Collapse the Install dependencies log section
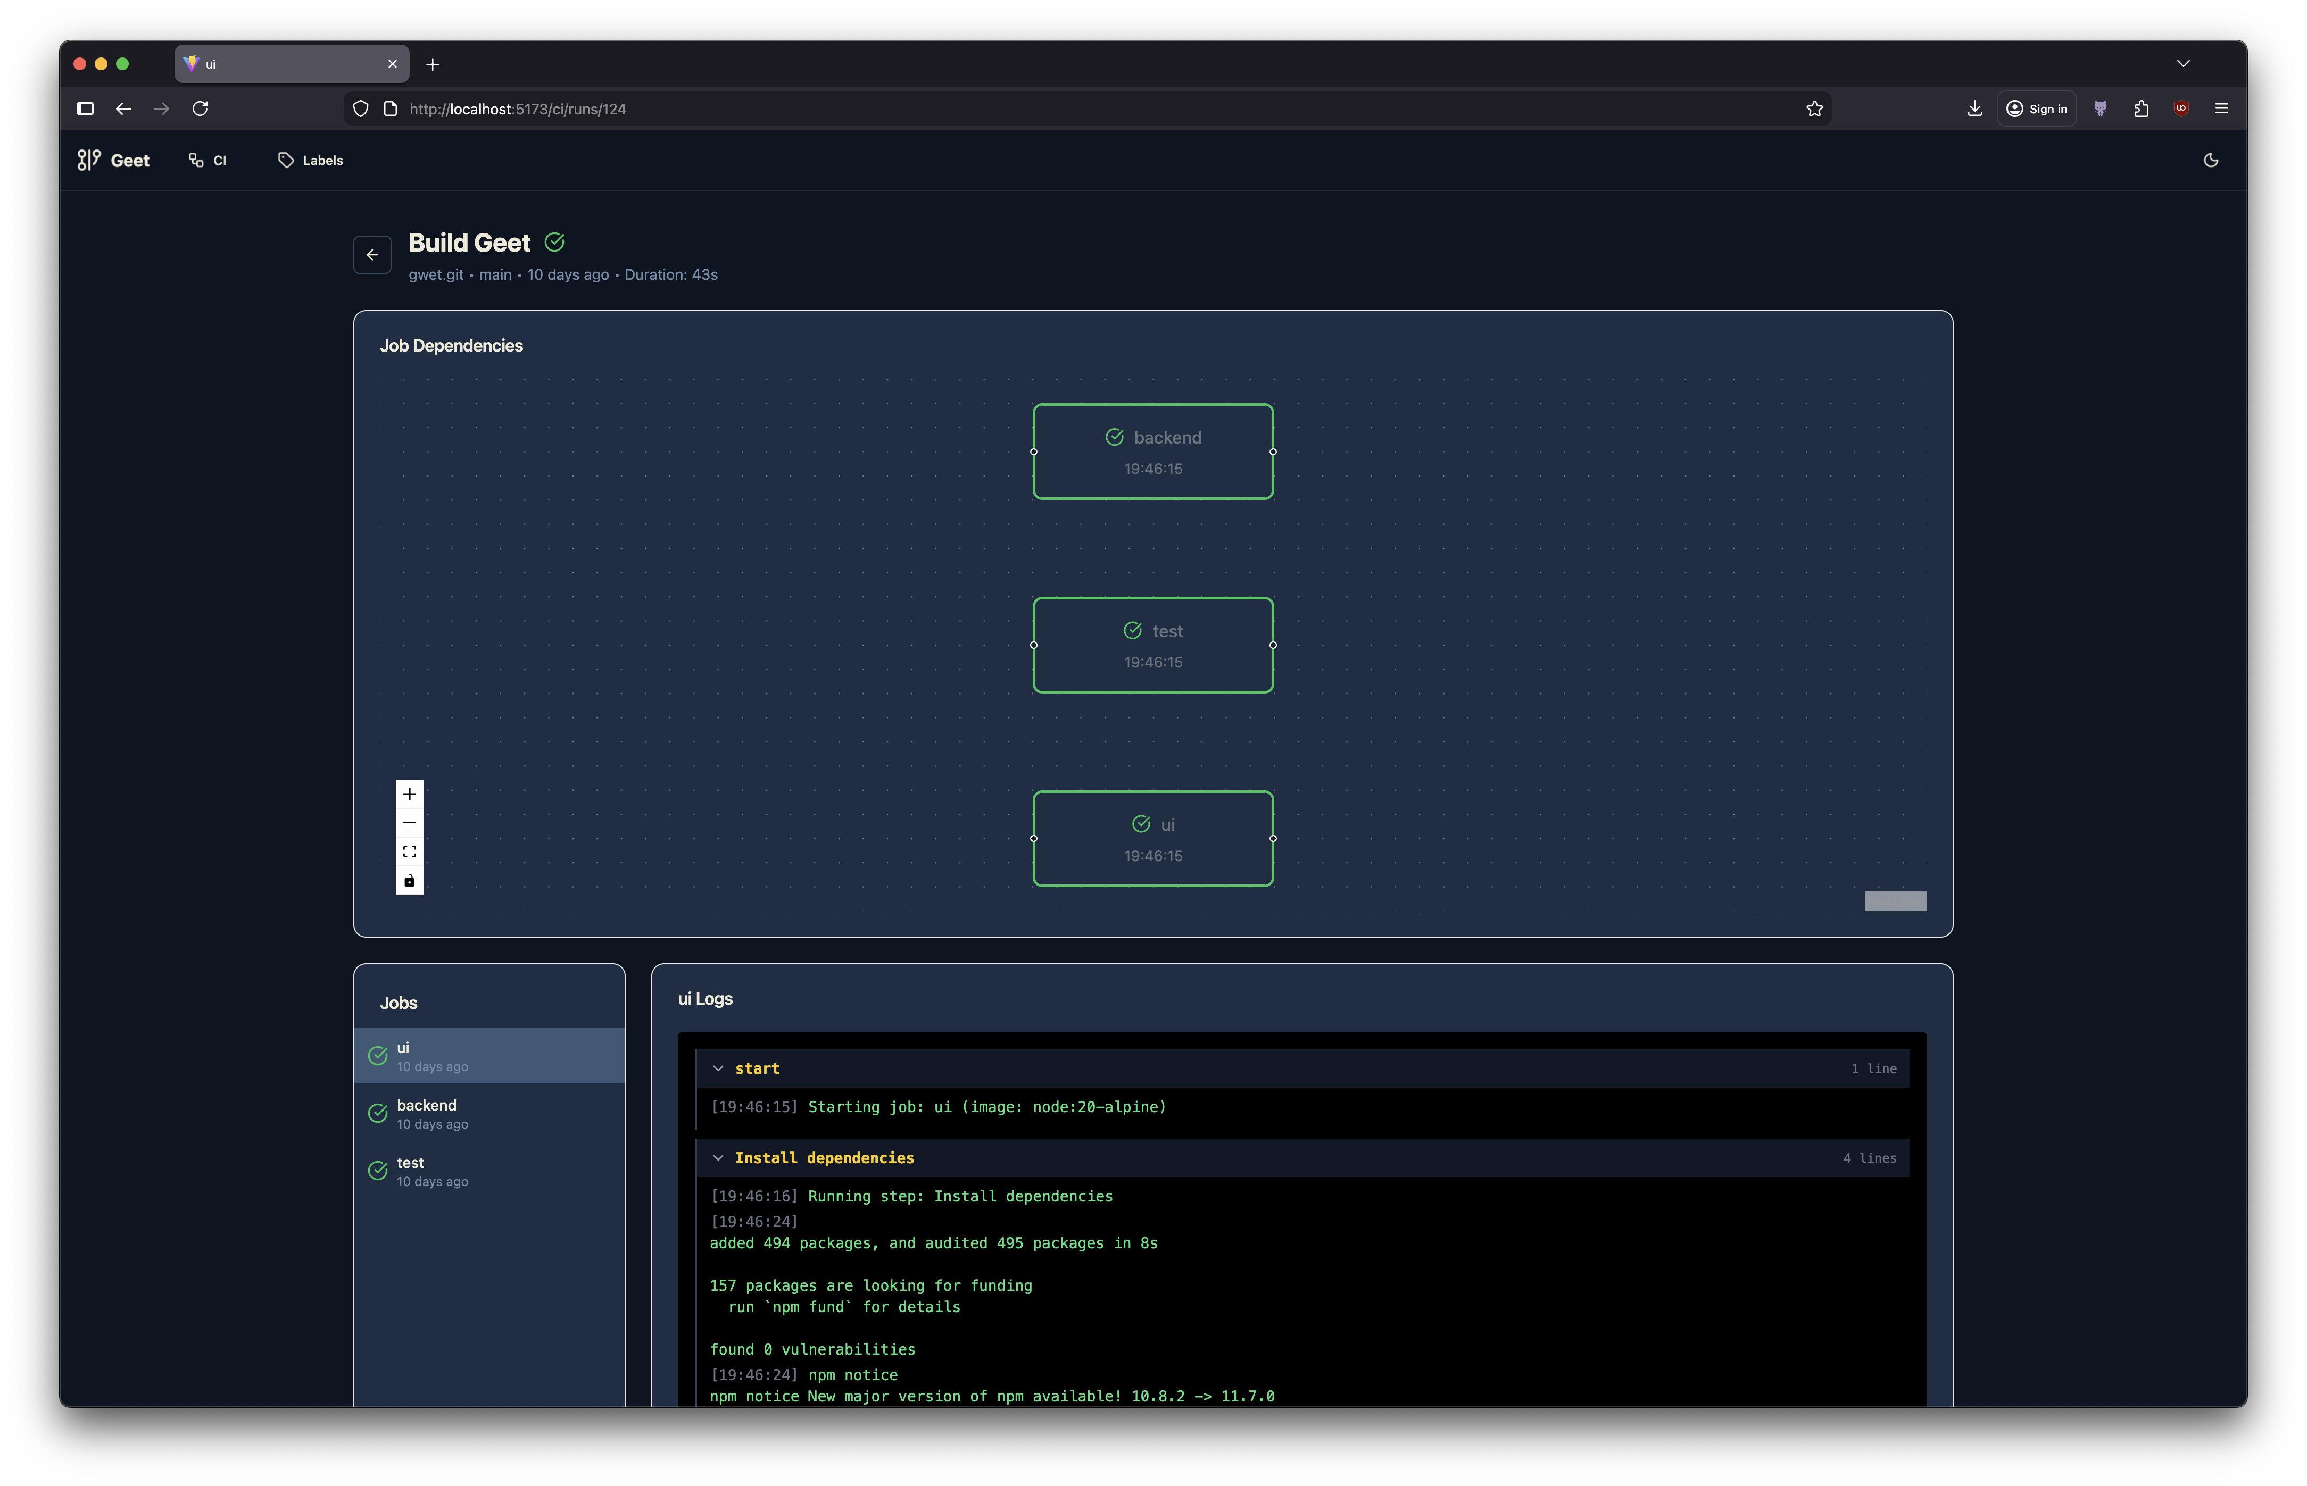 [x=718, y=1158]
